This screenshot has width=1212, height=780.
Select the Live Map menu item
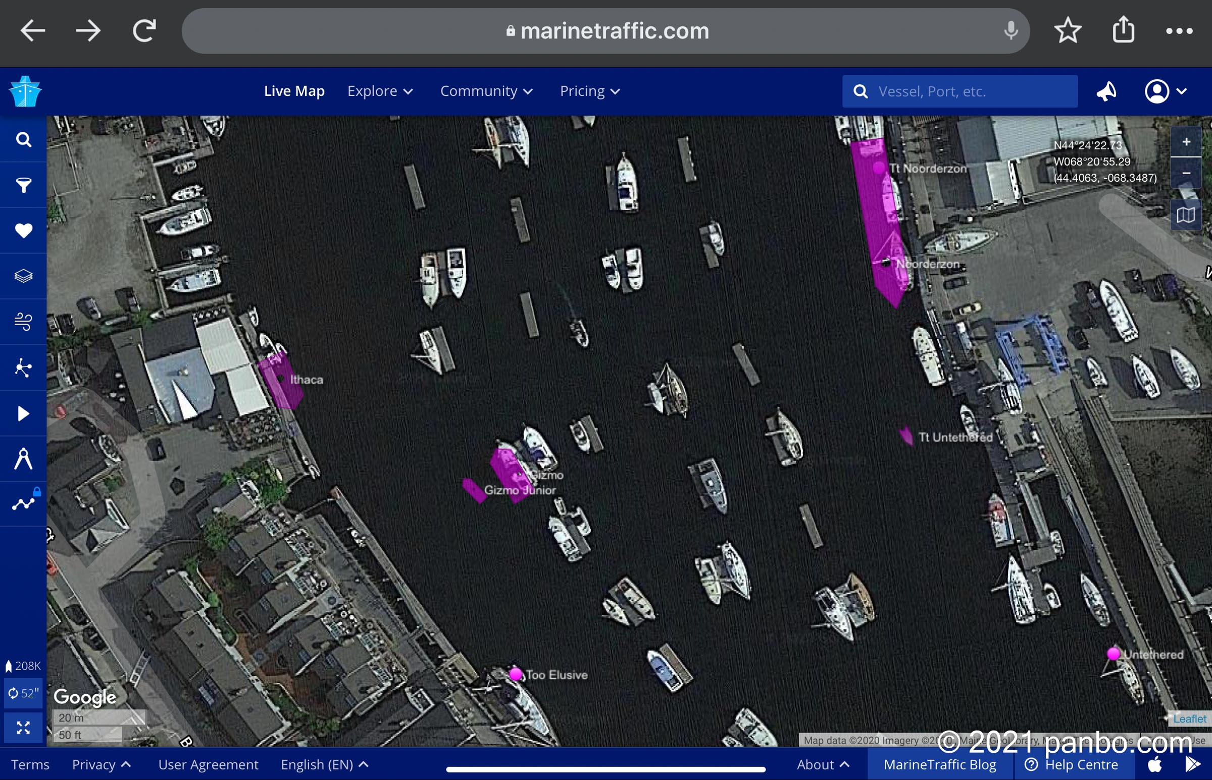(294, 92)
